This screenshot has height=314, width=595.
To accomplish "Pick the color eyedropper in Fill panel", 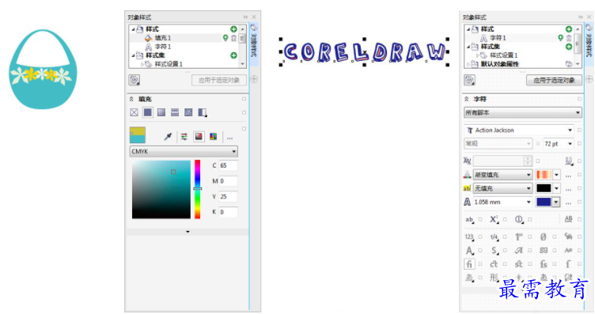I will (x=168, y=137).
